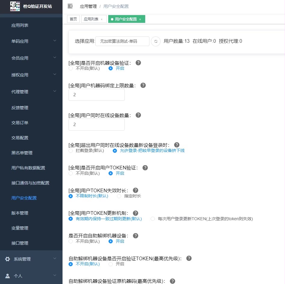Open help icon for 同时在线设备数量
Viewport: 285px width, 284px height.
tap(138, 115)
